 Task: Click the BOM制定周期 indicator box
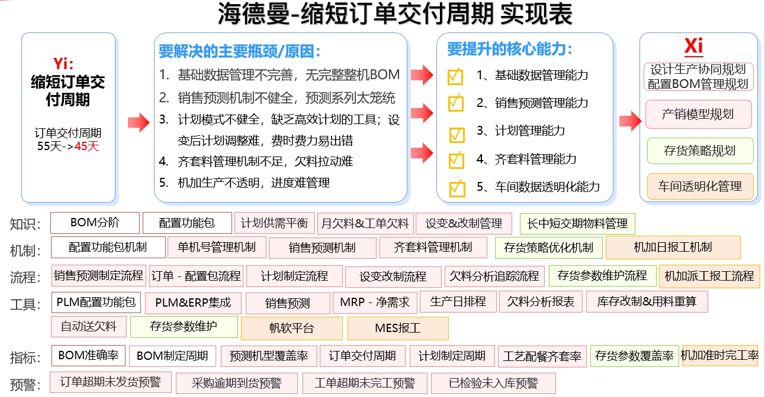(173, 356)
